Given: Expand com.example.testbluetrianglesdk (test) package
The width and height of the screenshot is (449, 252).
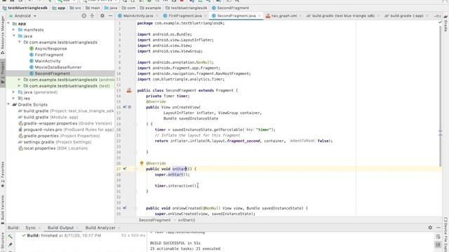Looking at the screenshot, I should pyautogui.click(x=19, y=86).
